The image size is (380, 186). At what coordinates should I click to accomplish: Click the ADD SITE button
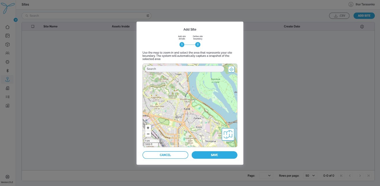click(364, 16)
